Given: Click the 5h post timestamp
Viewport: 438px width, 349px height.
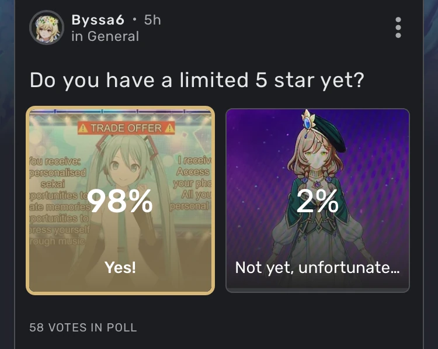Looking at the screenshot, I should tap(152, 20).
